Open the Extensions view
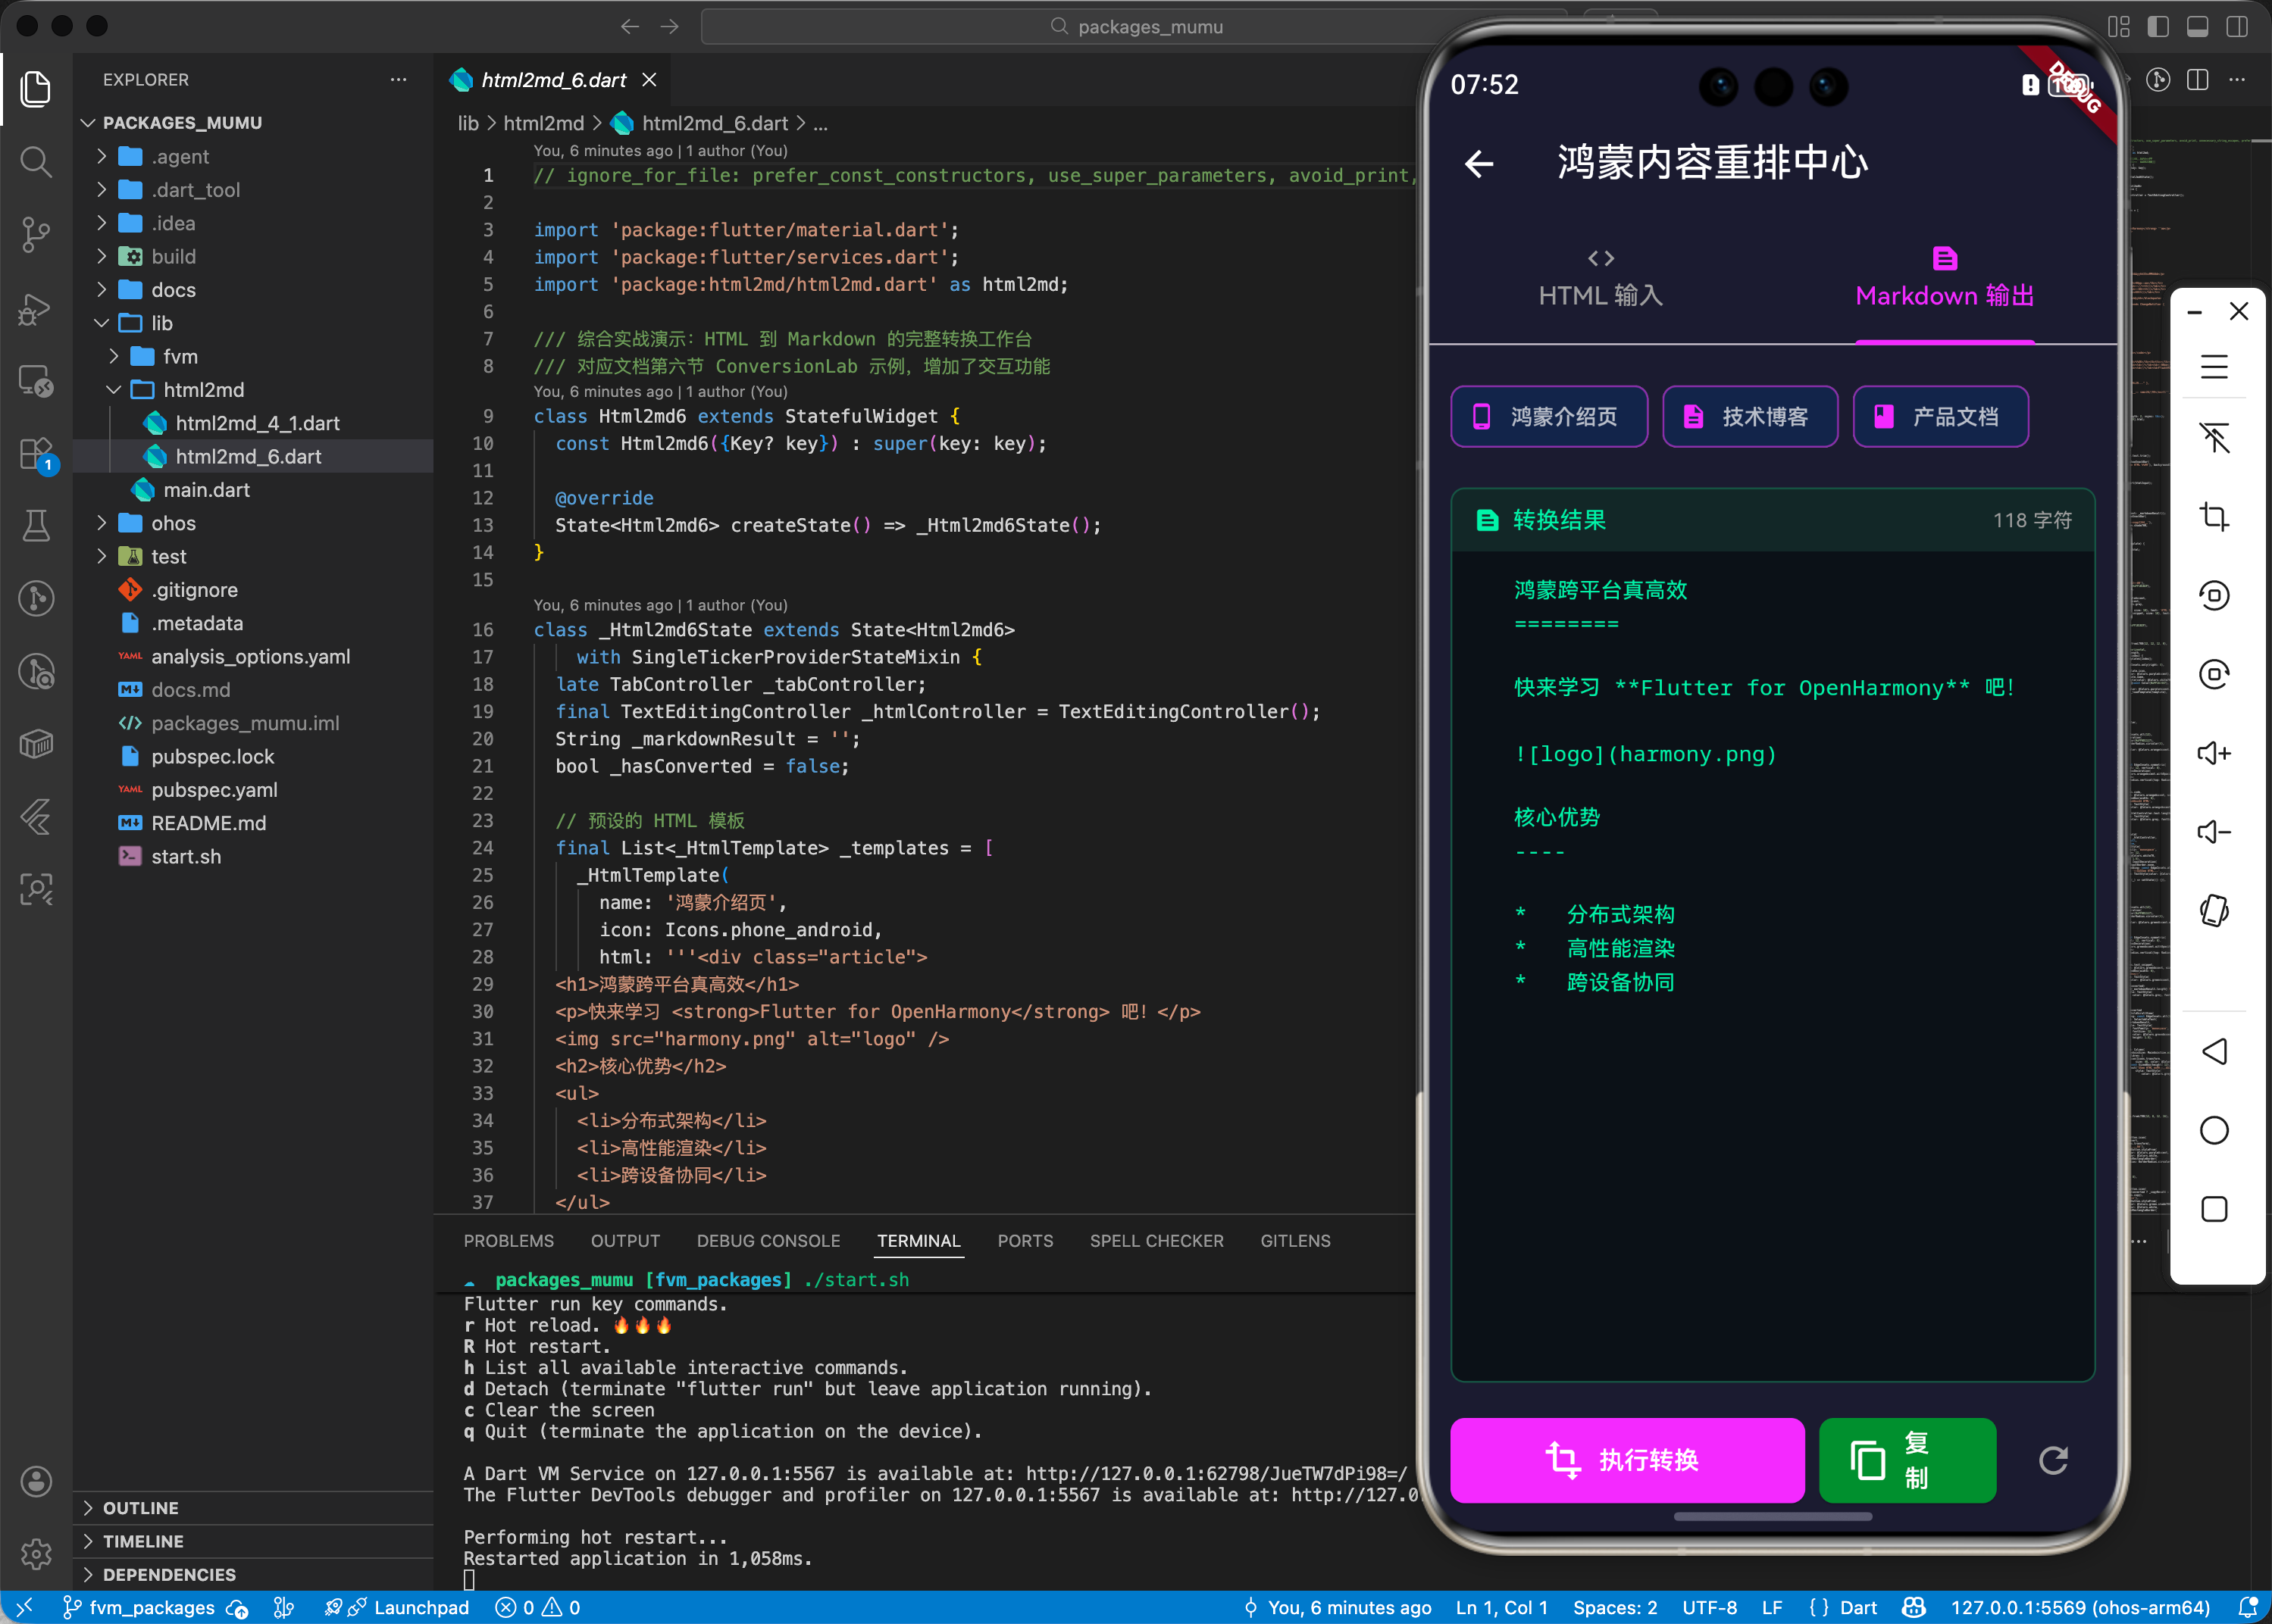2272x1624 pixels. pyautogui.click(x=36, y=453)
